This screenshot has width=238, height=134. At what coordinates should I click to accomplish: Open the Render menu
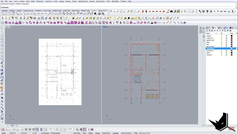click(x=68, y=1)
